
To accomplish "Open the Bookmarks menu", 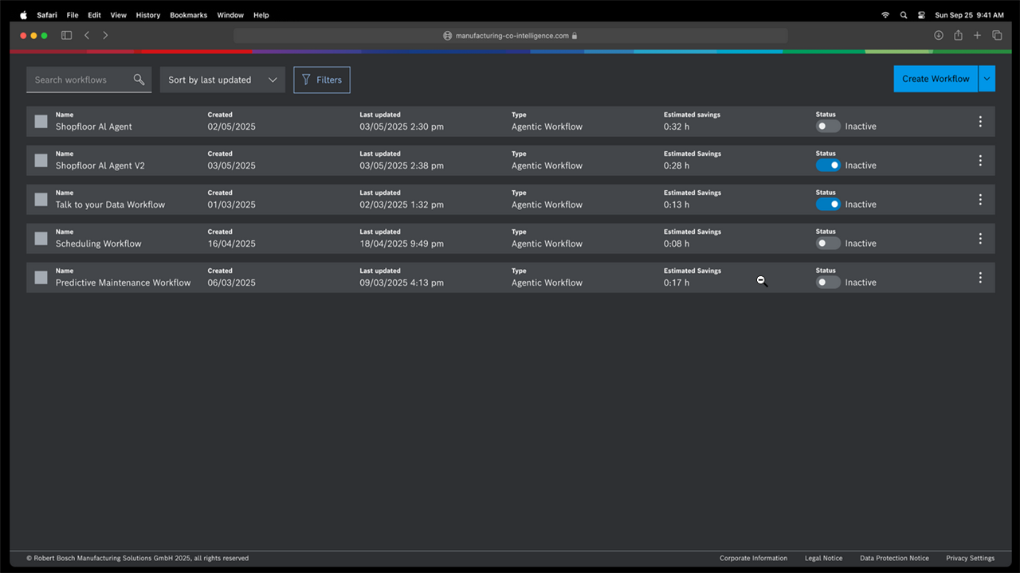I will pyautogui.click(x=188, y=15).
